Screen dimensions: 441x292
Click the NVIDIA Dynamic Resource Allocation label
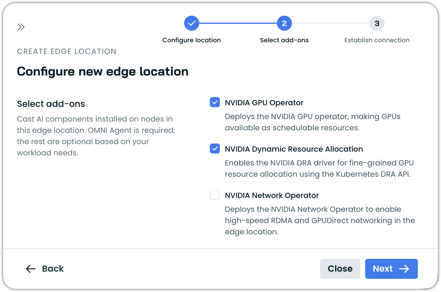click(x=294, y=149)
